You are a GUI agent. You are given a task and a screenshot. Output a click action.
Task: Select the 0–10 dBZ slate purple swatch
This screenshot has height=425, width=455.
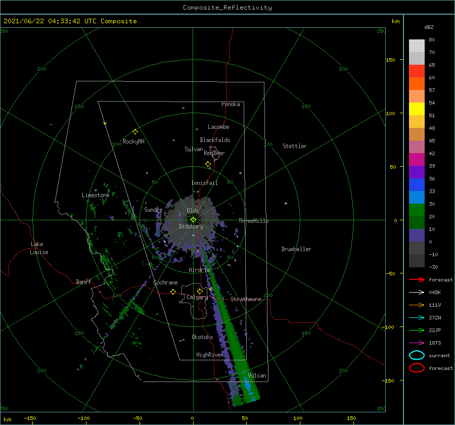click(x=417, y=235)
